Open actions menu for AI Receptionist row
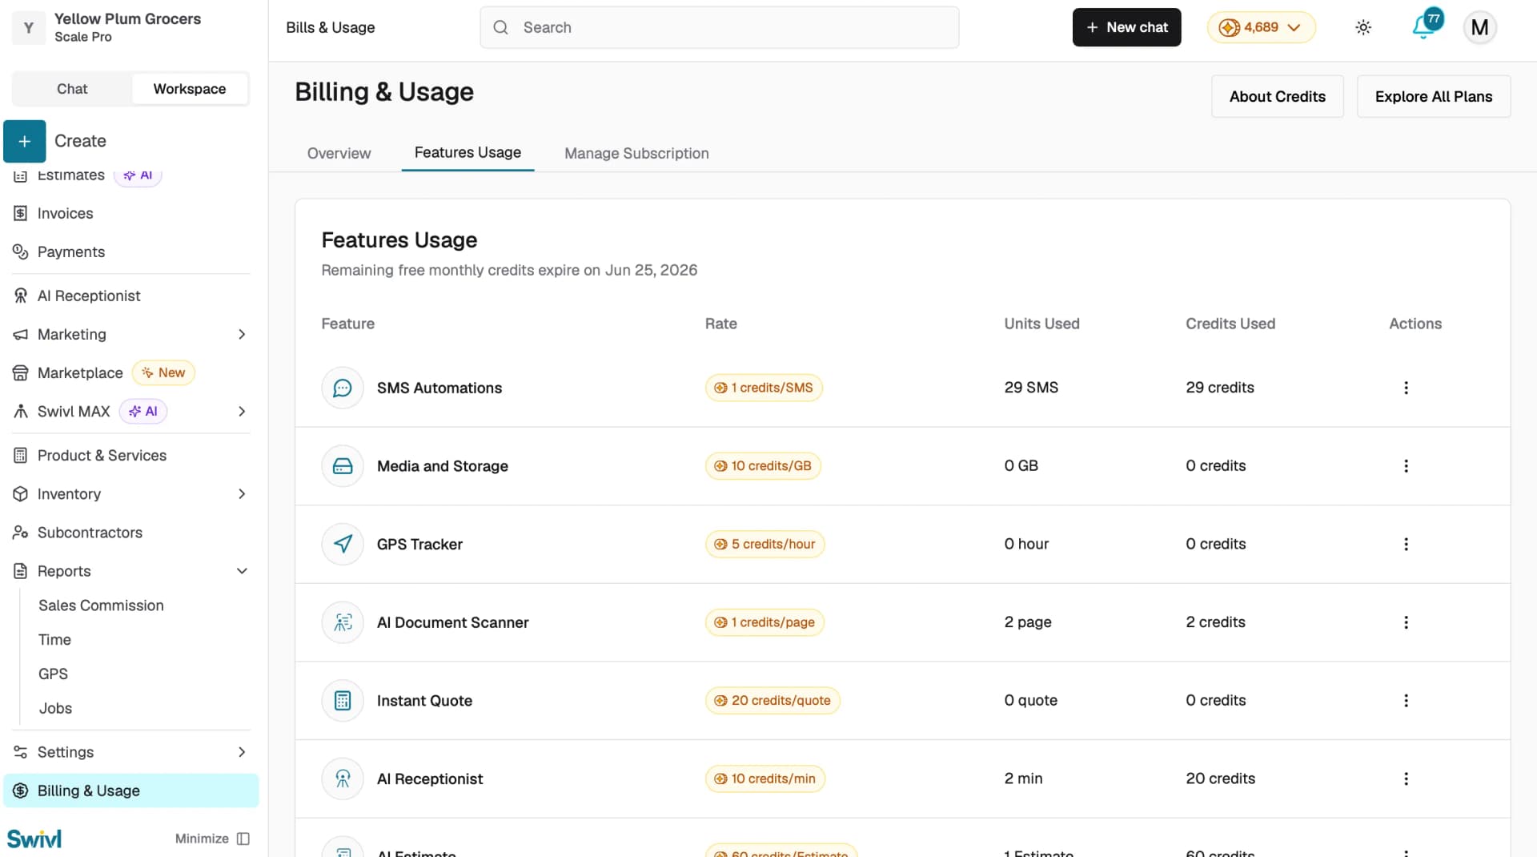The width and height of the screenshot is (1537, 857). 1406,779
